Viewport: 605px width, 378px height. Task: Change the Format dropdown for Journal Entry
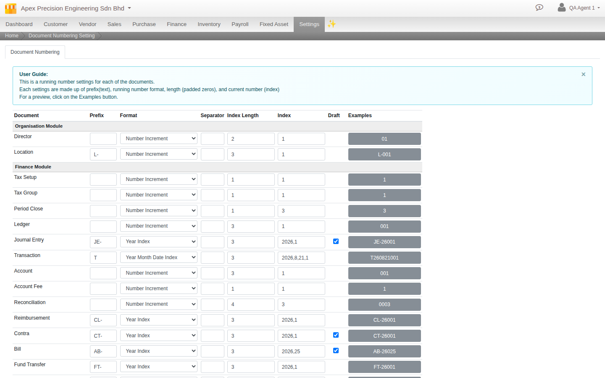point(159,241)
